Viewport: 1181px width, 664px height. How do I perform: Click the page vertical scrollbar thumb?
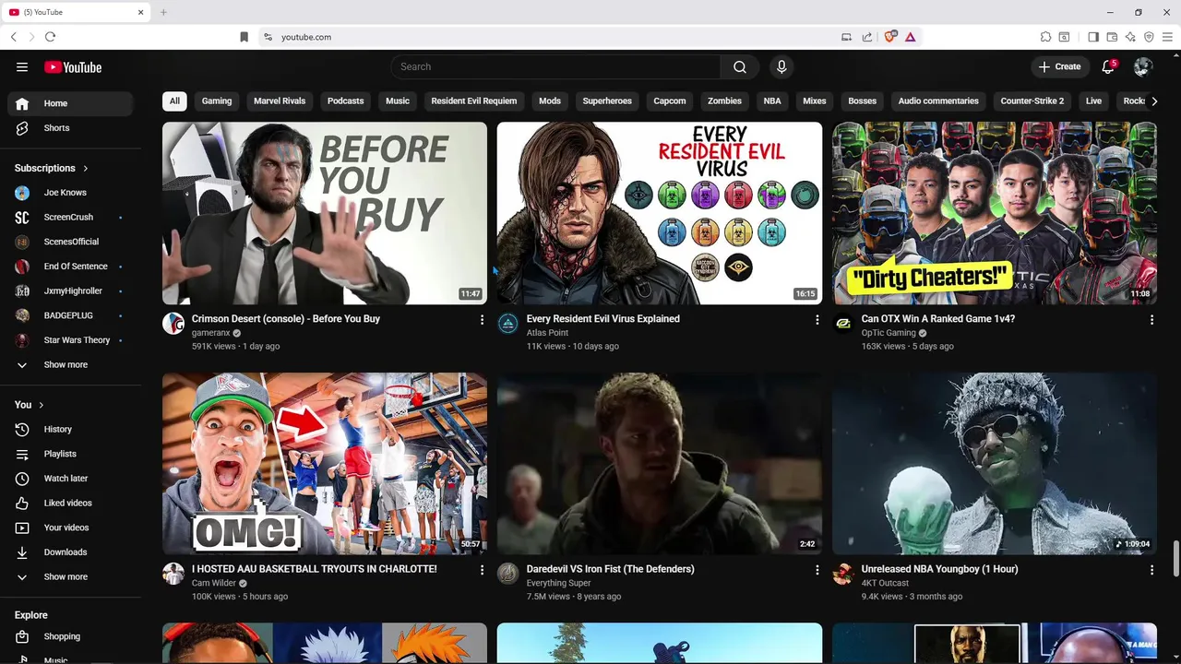pos(1175,558)
